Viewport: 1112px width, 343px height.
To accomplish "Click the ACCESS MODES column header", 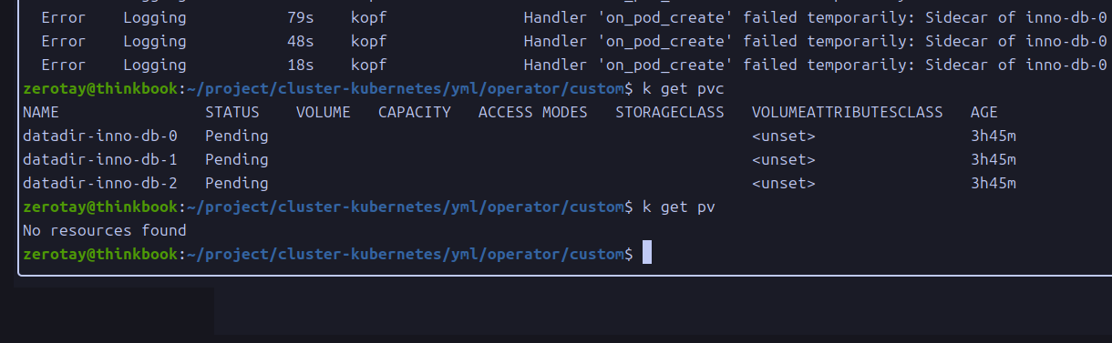I will 533,112.
